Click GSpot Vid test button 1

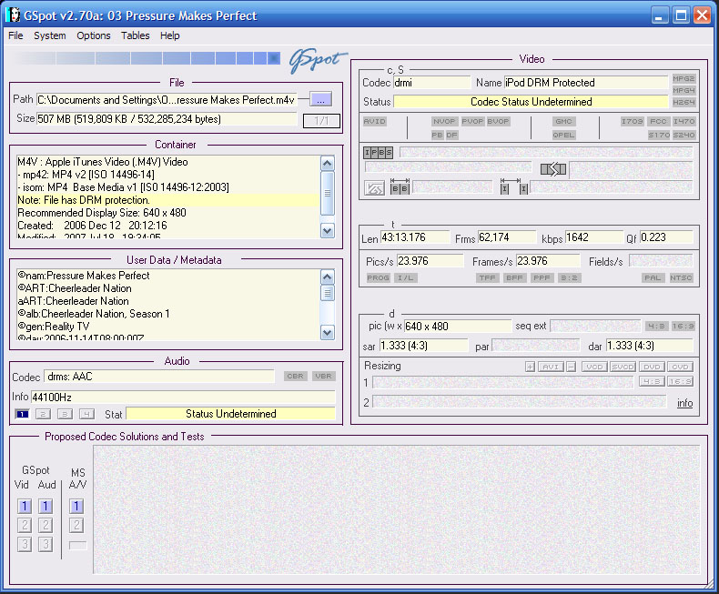pyautogui.click(x=25, y=507)
